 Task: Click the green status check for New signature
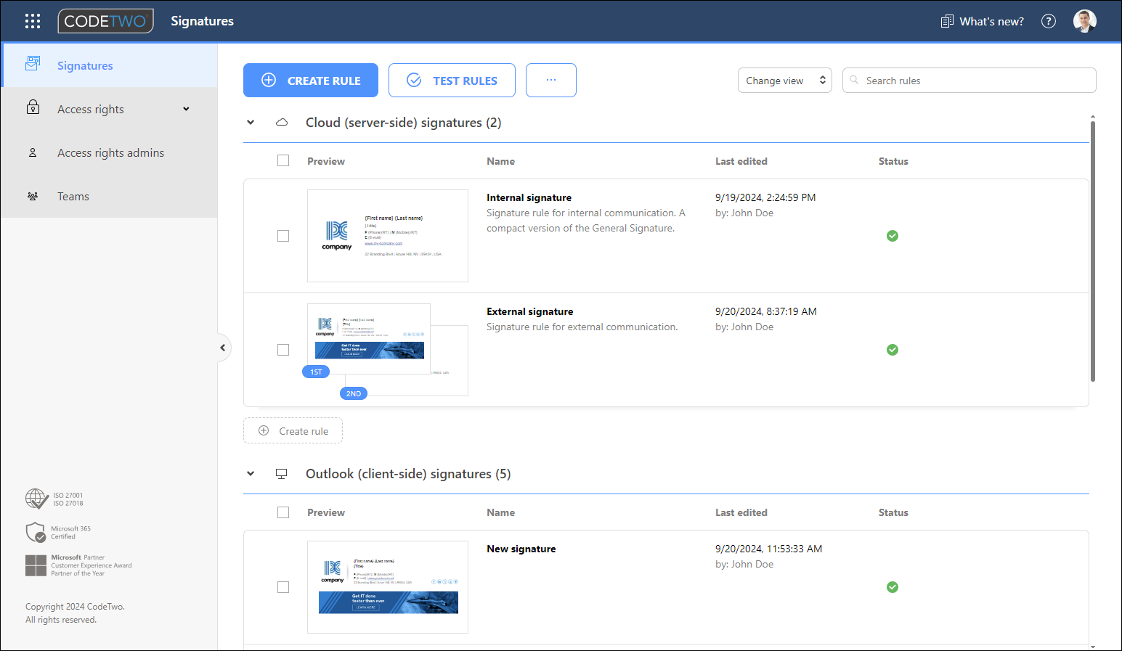tap(893, 587)
